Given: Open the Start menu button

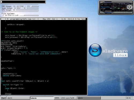Looking at the screenshot, I should pyautogui.click(x=3, y=98).
